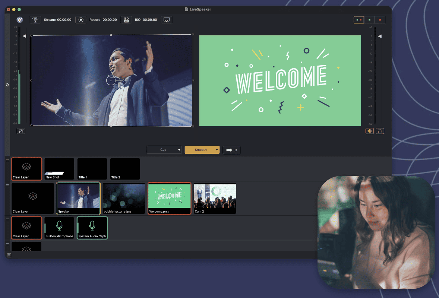Switch layout to live-only view mode
439x298 pixels.
click(379, 20)
